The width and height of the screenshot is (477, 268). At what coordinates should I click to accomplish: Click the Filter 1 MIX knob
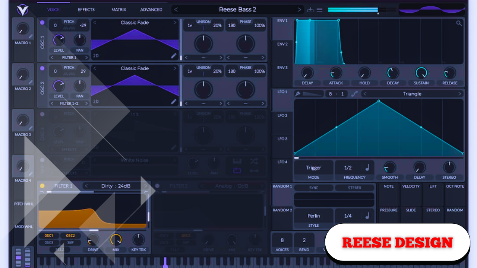coord(116,239)
